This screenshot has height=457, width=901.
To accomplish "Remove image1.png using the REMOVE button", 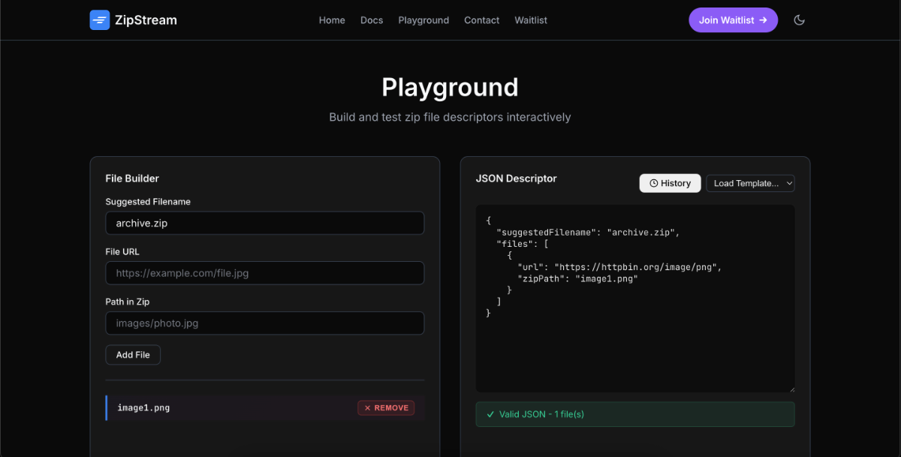I will click(386, 407).
